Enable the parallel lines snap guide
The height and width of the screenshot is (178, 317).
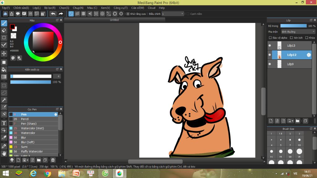click(x=77, y=14)
